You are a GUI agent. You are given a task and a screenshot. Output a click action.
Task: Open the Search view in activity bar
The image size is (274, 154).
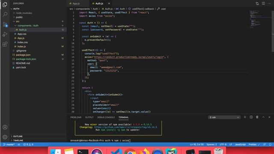pyautogui.click(x=5, y=14)
